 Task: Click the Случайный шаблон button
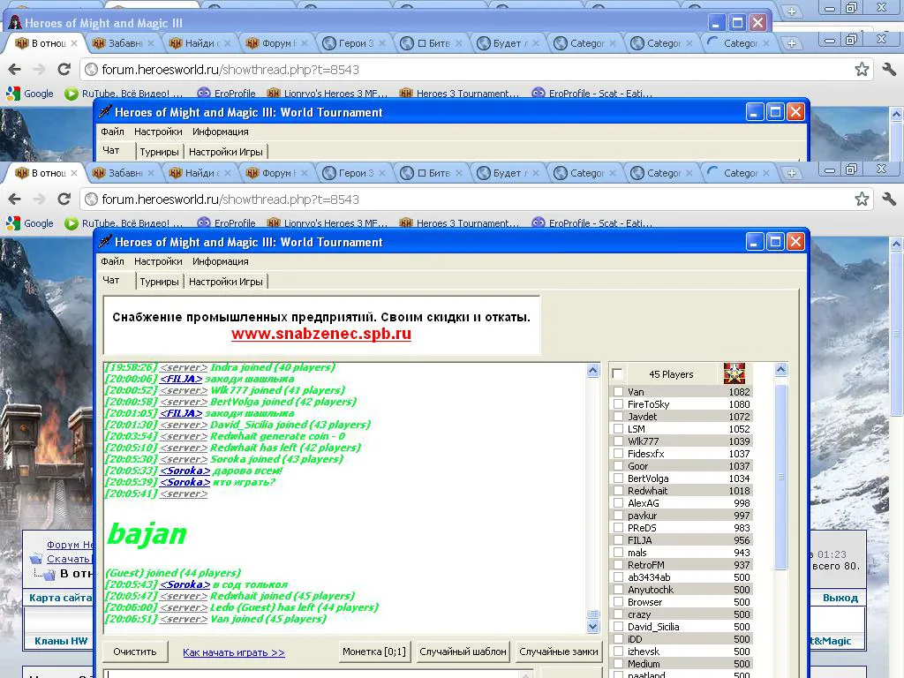click(x=463, y=652)
